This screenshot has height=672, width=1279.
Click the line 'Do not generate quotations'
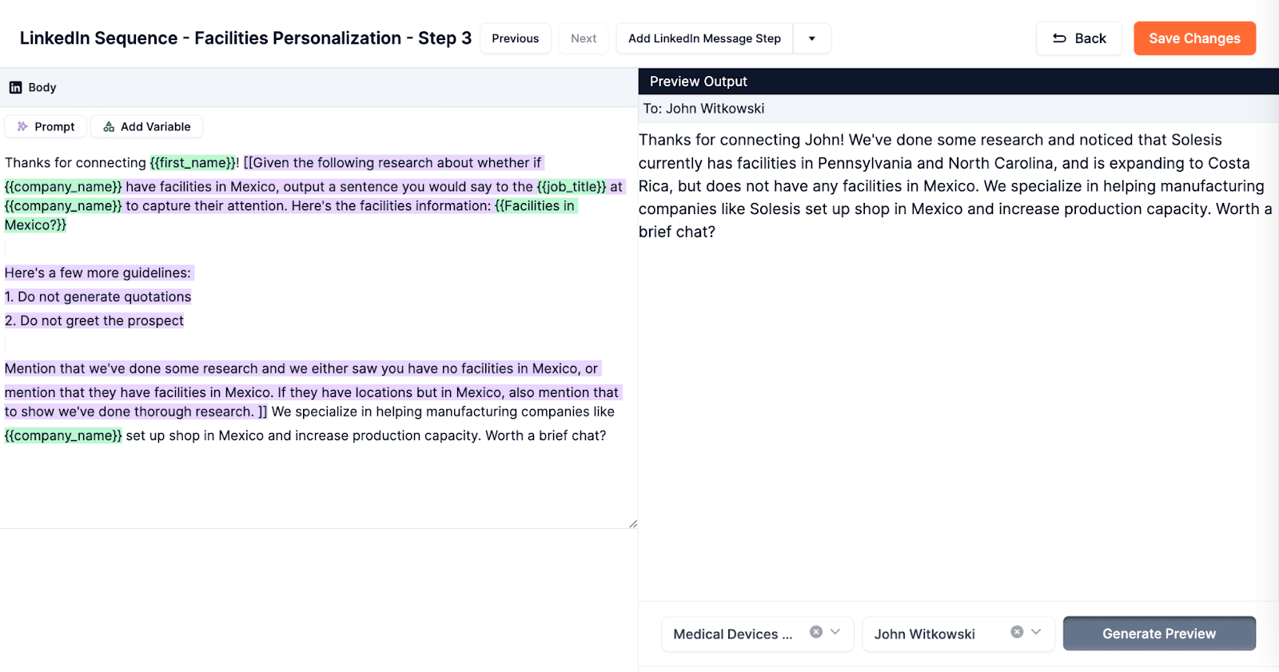pyautogui.click(x=98, y=296)
